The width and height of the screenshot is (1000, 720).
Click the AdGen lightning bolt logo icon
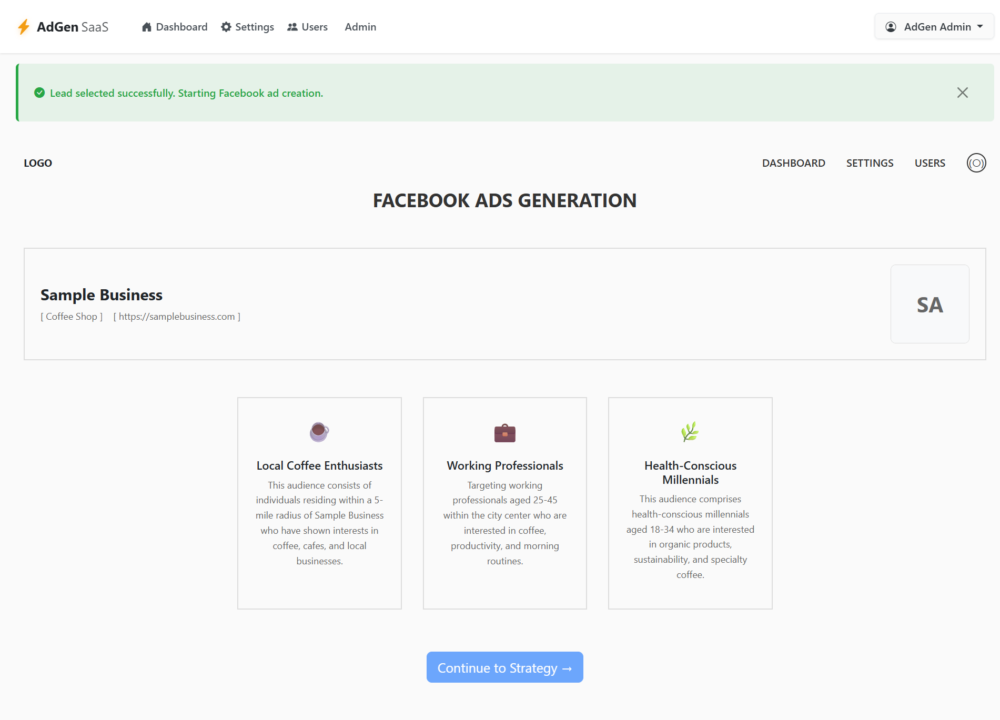coord(24,27)
